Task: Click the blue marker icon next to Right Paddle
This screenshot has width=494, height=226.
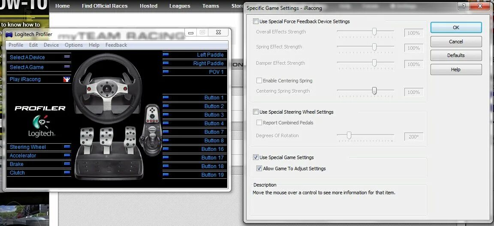Action: [x=166, y=63]
